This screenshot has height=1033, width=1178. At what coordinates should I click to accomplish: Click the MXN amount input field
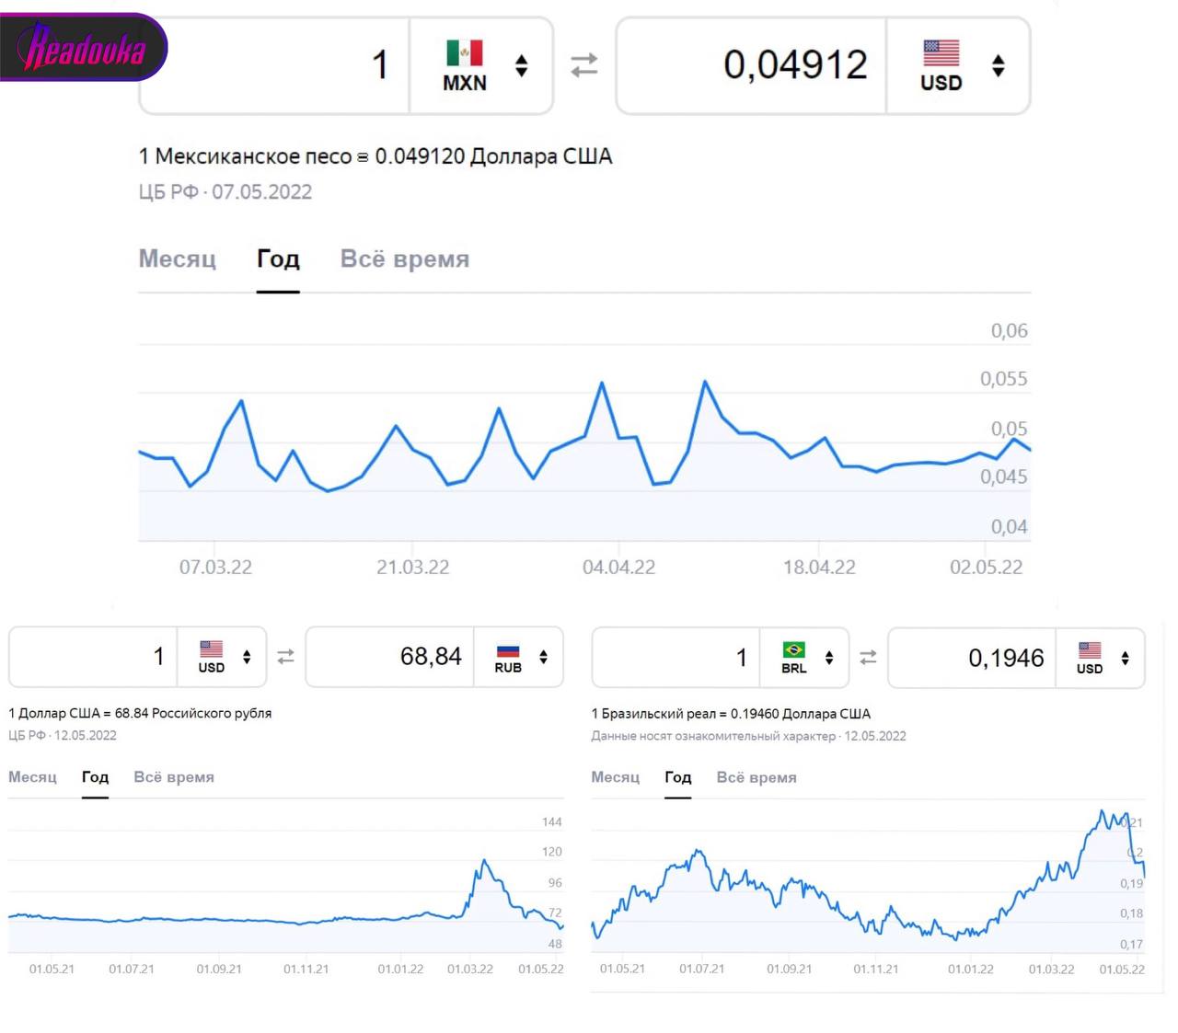pos(276,65)
